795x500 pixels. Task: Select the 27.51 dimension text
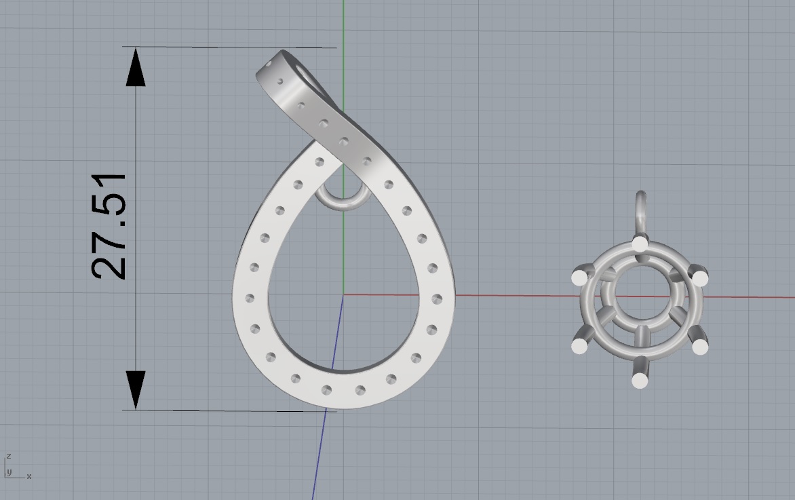point(109,227)
